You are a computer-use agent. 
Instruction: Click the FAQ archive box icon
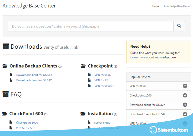[6, 94]
